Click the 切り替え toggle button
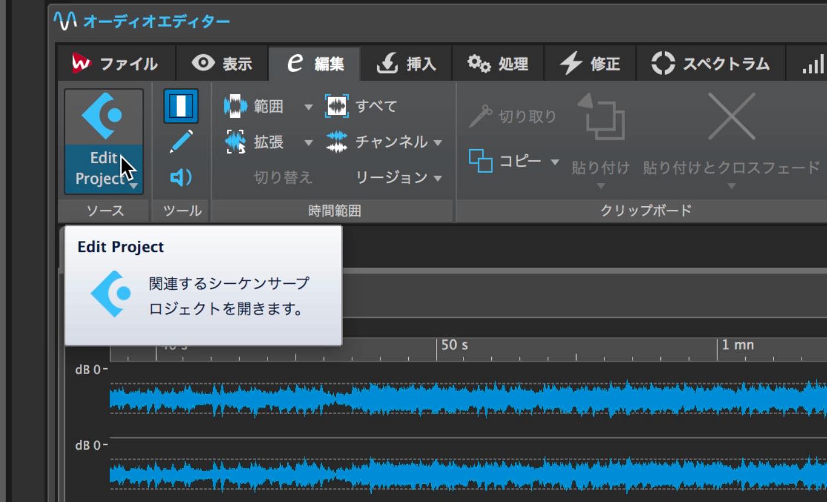 click(x=283, y=177)
